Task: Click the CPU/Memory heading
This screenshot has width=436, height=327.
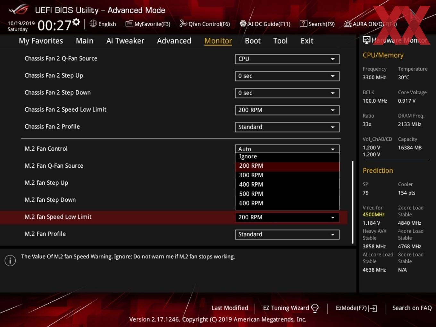Action: [x=383, y=55]
